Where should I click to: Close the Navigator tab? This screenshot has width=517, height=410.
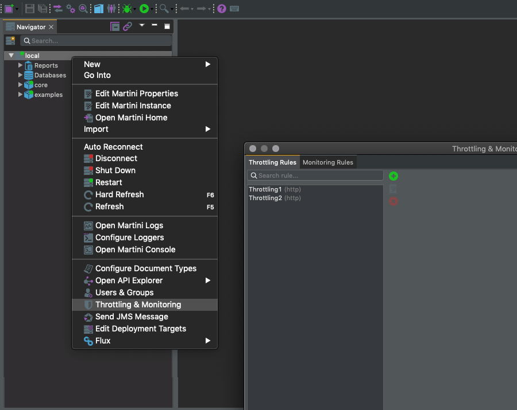(x=51, y=27)
